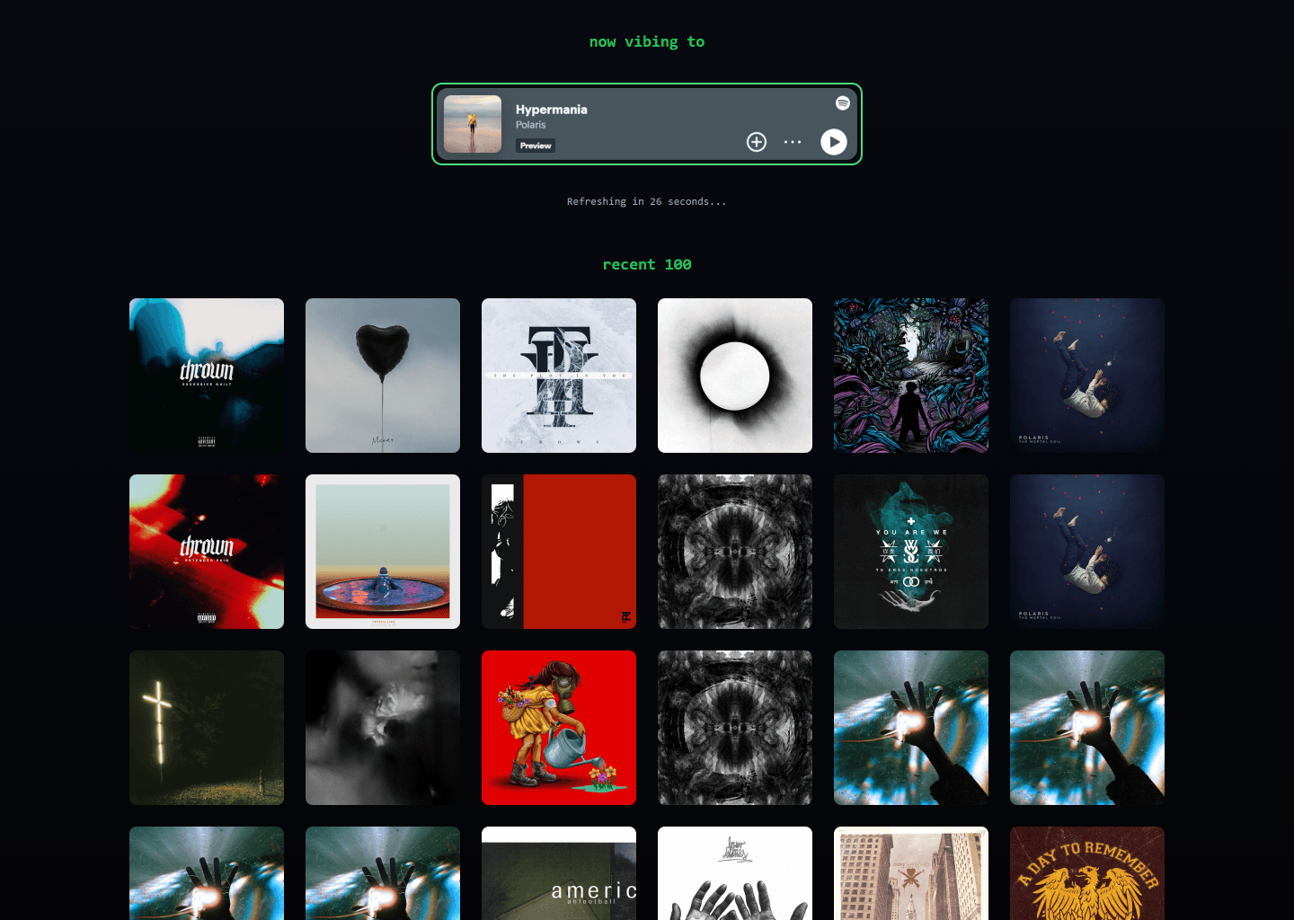Open the pastel fountain pool album cover
The width and height of the screenshot is (1294, 920).
pos(383,552)
